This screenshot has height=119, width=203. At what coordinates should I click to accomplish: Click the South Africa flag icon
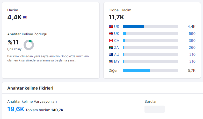click(x=111, y=47)
